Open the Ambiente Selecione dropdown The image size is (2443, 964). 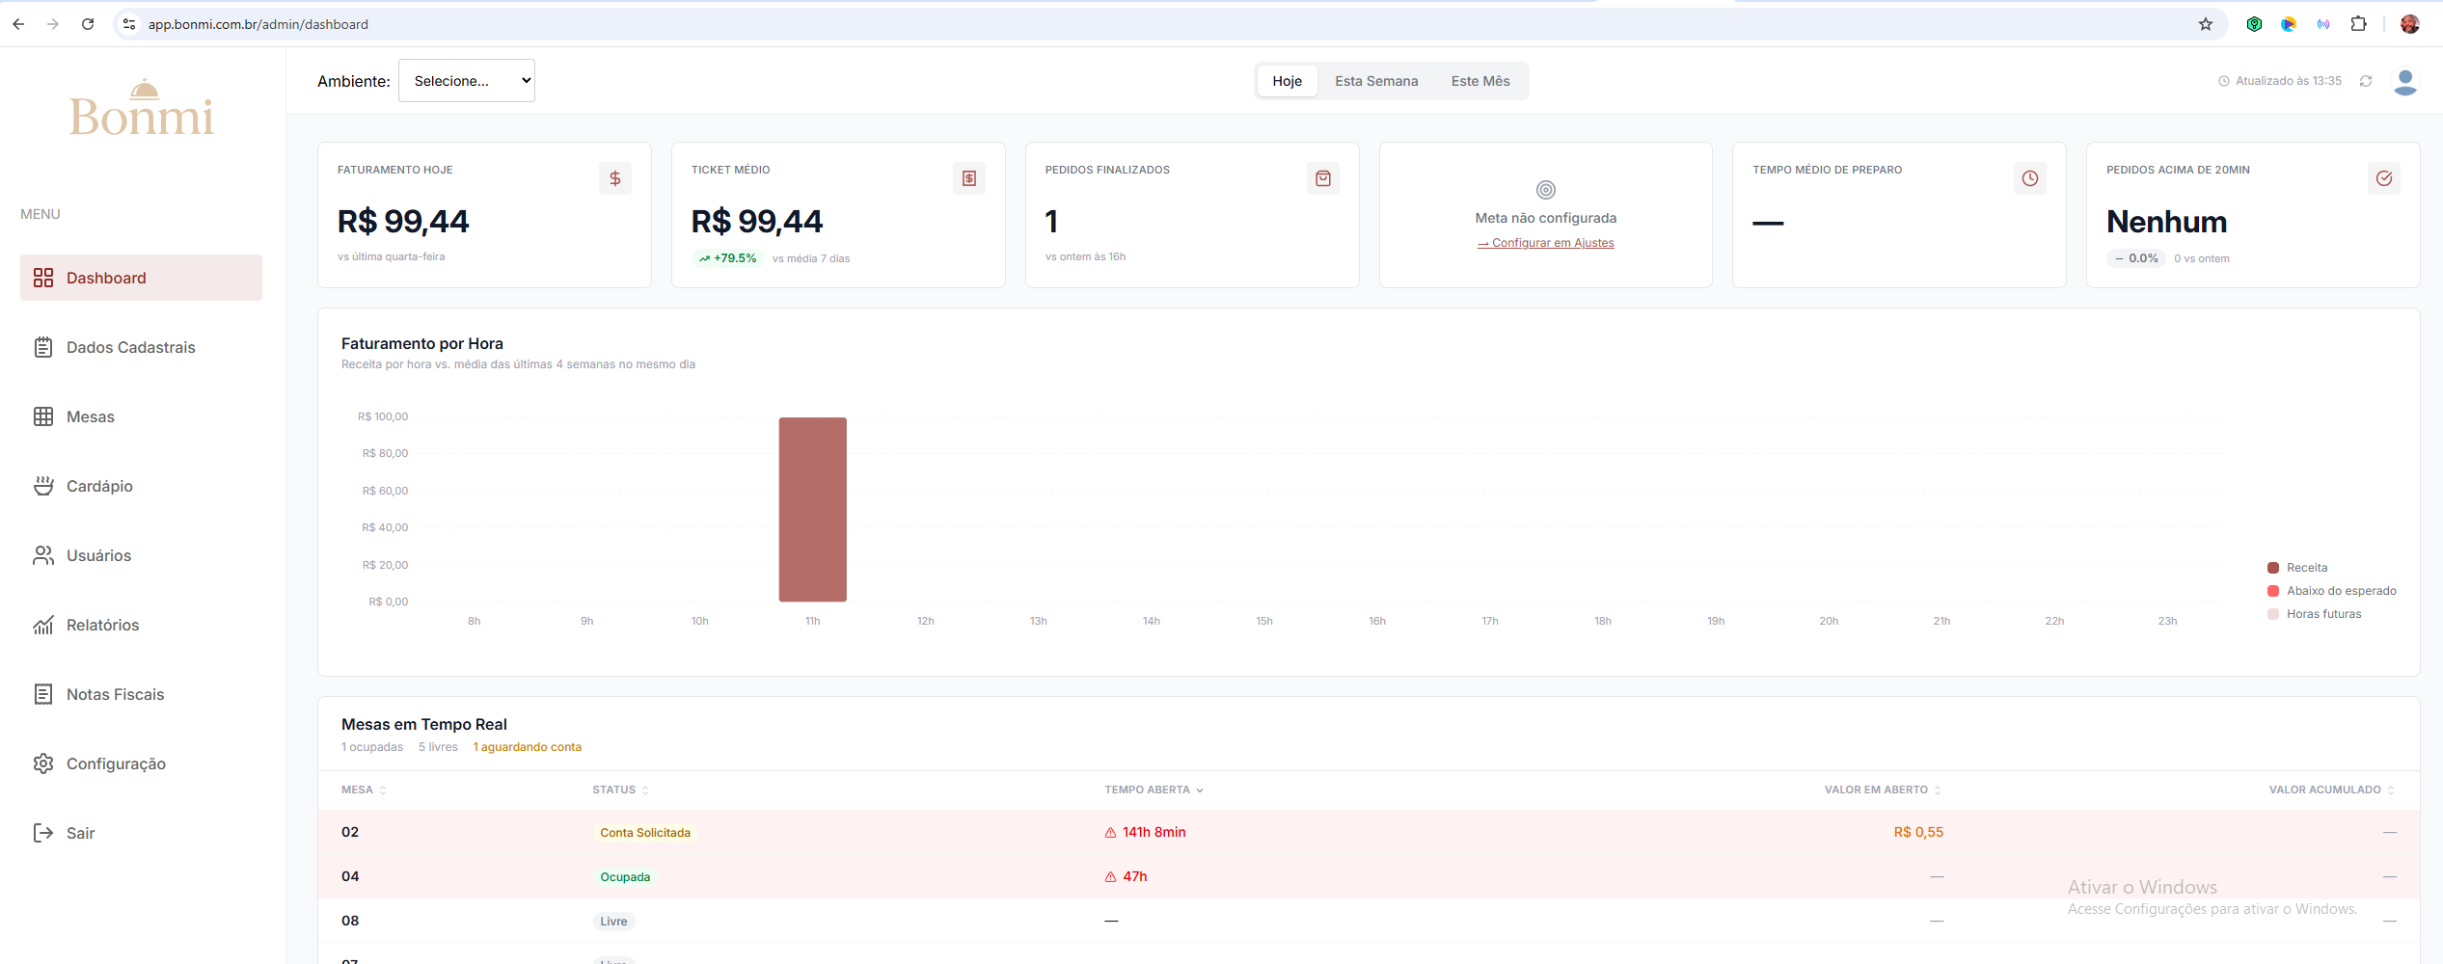(x=467, y=80)
